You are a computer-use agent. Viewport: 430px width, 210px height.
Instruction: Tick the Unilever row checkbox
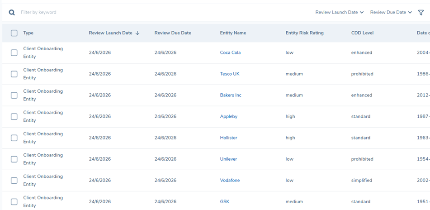14,159
